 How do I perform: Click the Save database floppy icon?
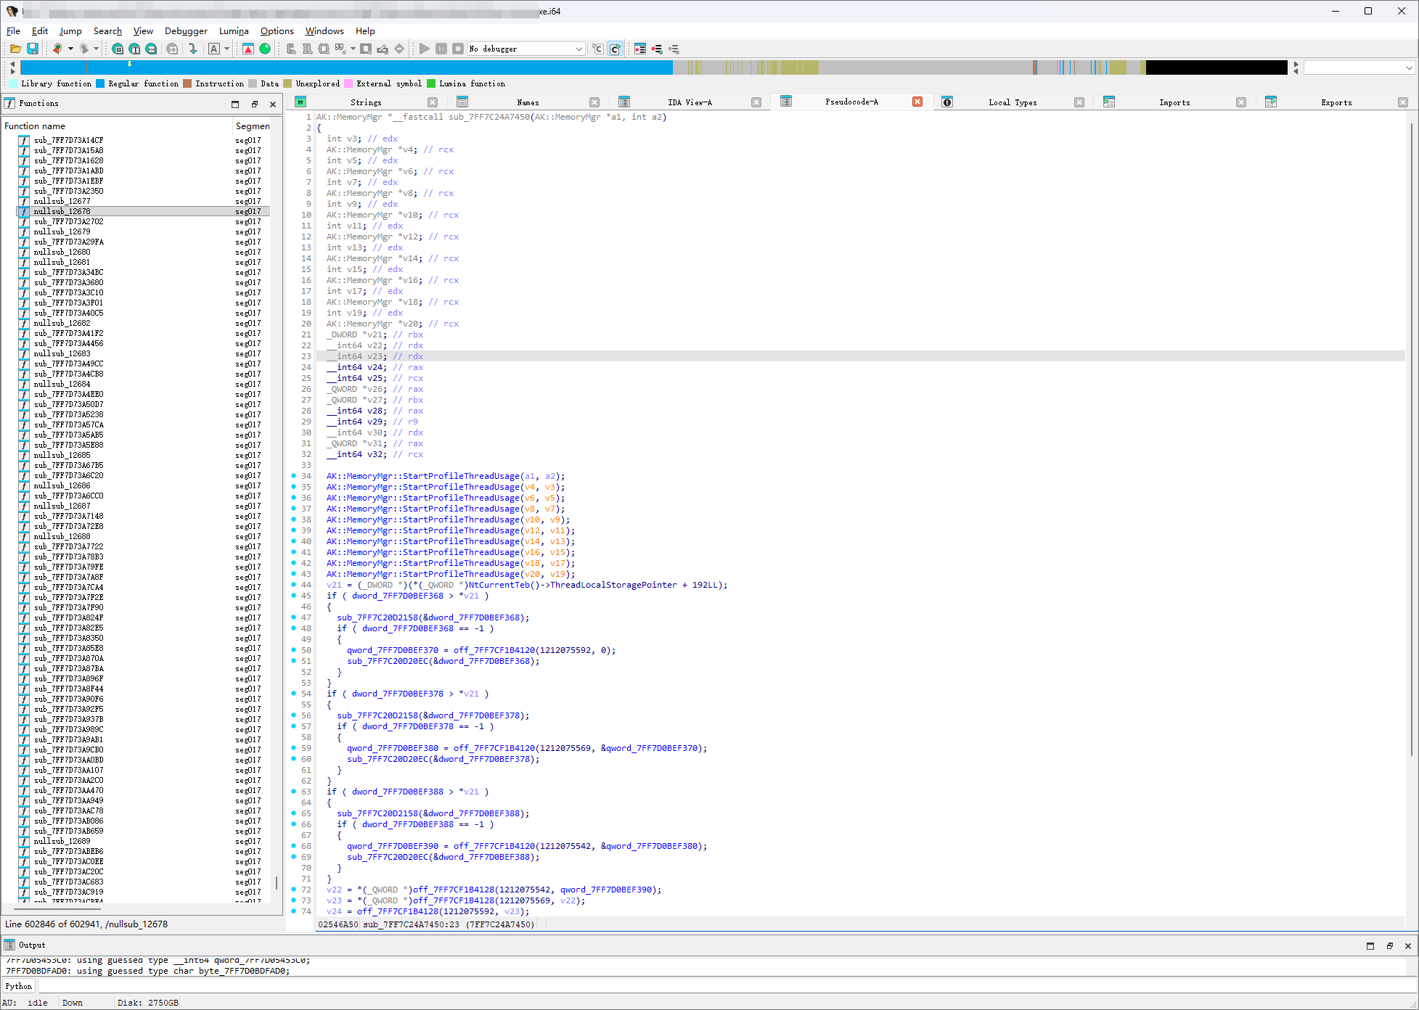tap(33, 49)
